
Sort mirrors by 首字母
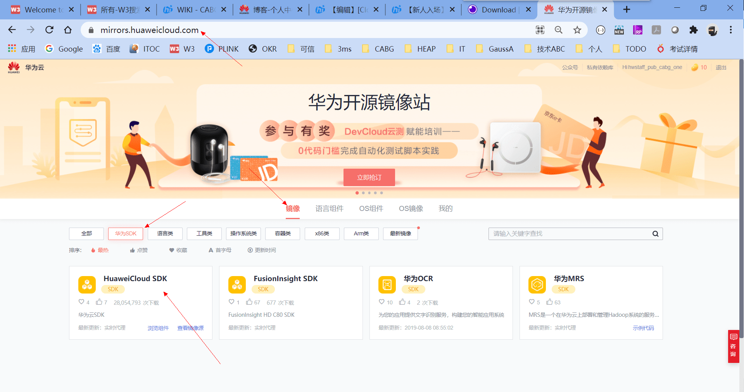[220, 250]
